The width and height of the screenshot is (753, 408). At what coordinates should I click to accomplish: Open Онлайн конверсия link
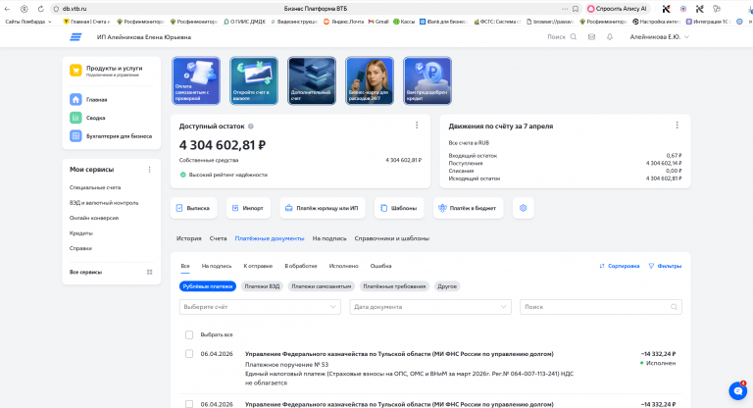click(94, 218)
